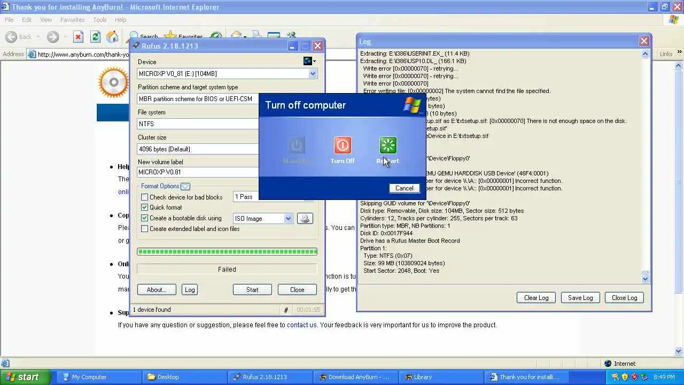Open the 1 Pass bad blocks dropdown
This screenshot has width=684, height=385.
246,197
